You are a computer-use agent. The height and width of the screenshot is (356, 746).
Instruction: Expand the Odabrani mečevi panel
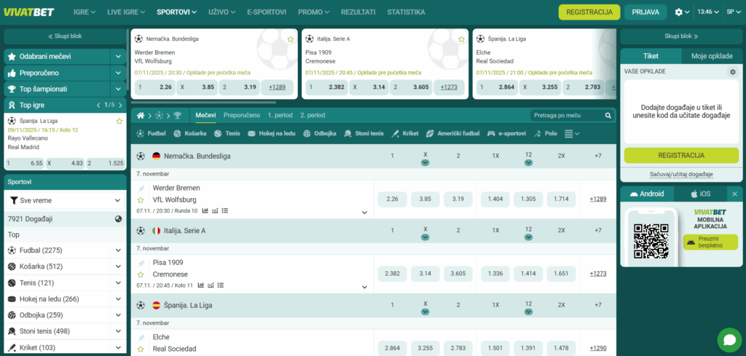pos(118,56)
